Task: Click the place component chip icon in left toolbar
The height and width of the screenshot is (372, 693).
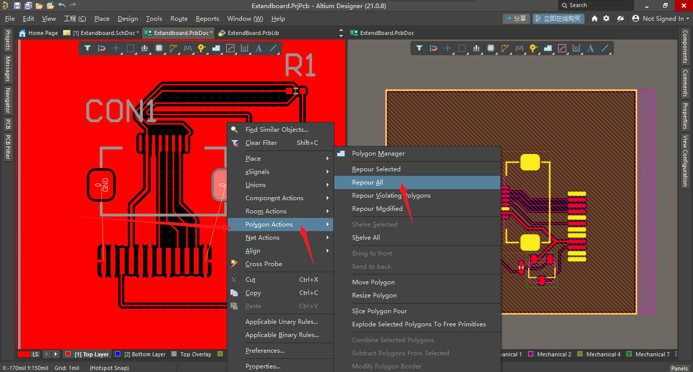Action: [x=159, y=48]
